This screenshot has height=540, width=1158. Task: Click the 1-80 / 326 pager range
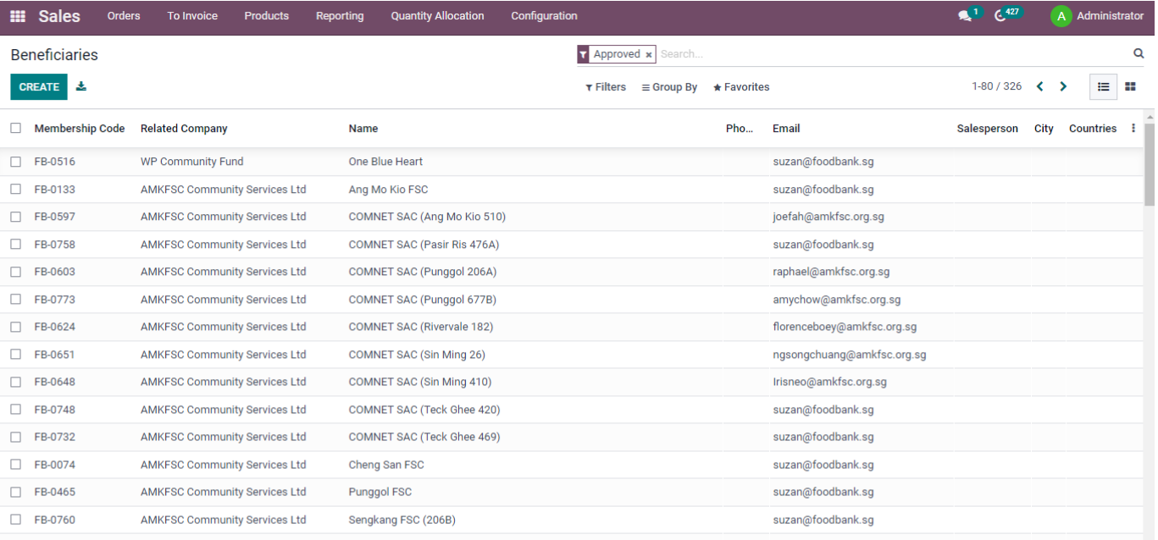996,86
